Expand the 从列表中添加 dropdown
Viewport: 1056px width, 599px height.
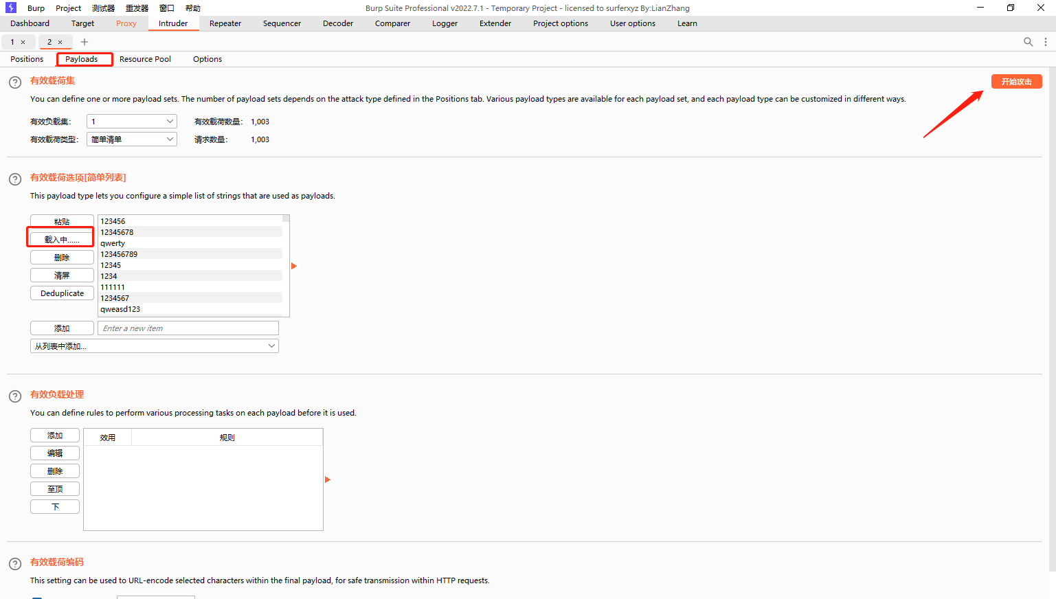click(155, 346)
